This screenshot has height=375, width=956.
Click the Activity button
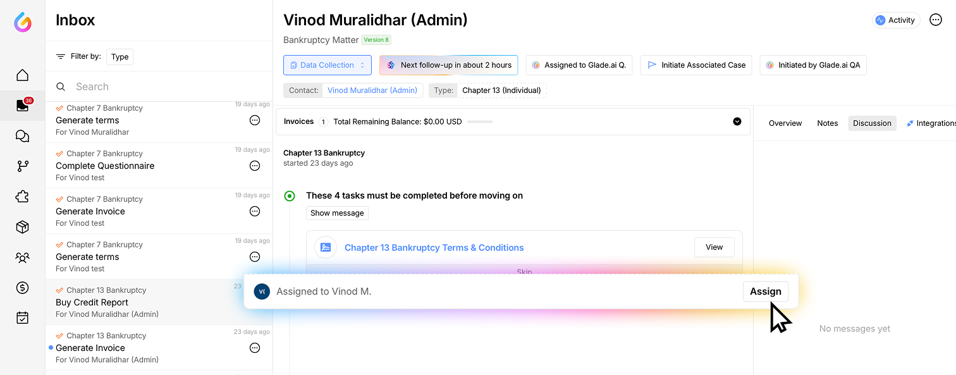(x=896, y=20)
